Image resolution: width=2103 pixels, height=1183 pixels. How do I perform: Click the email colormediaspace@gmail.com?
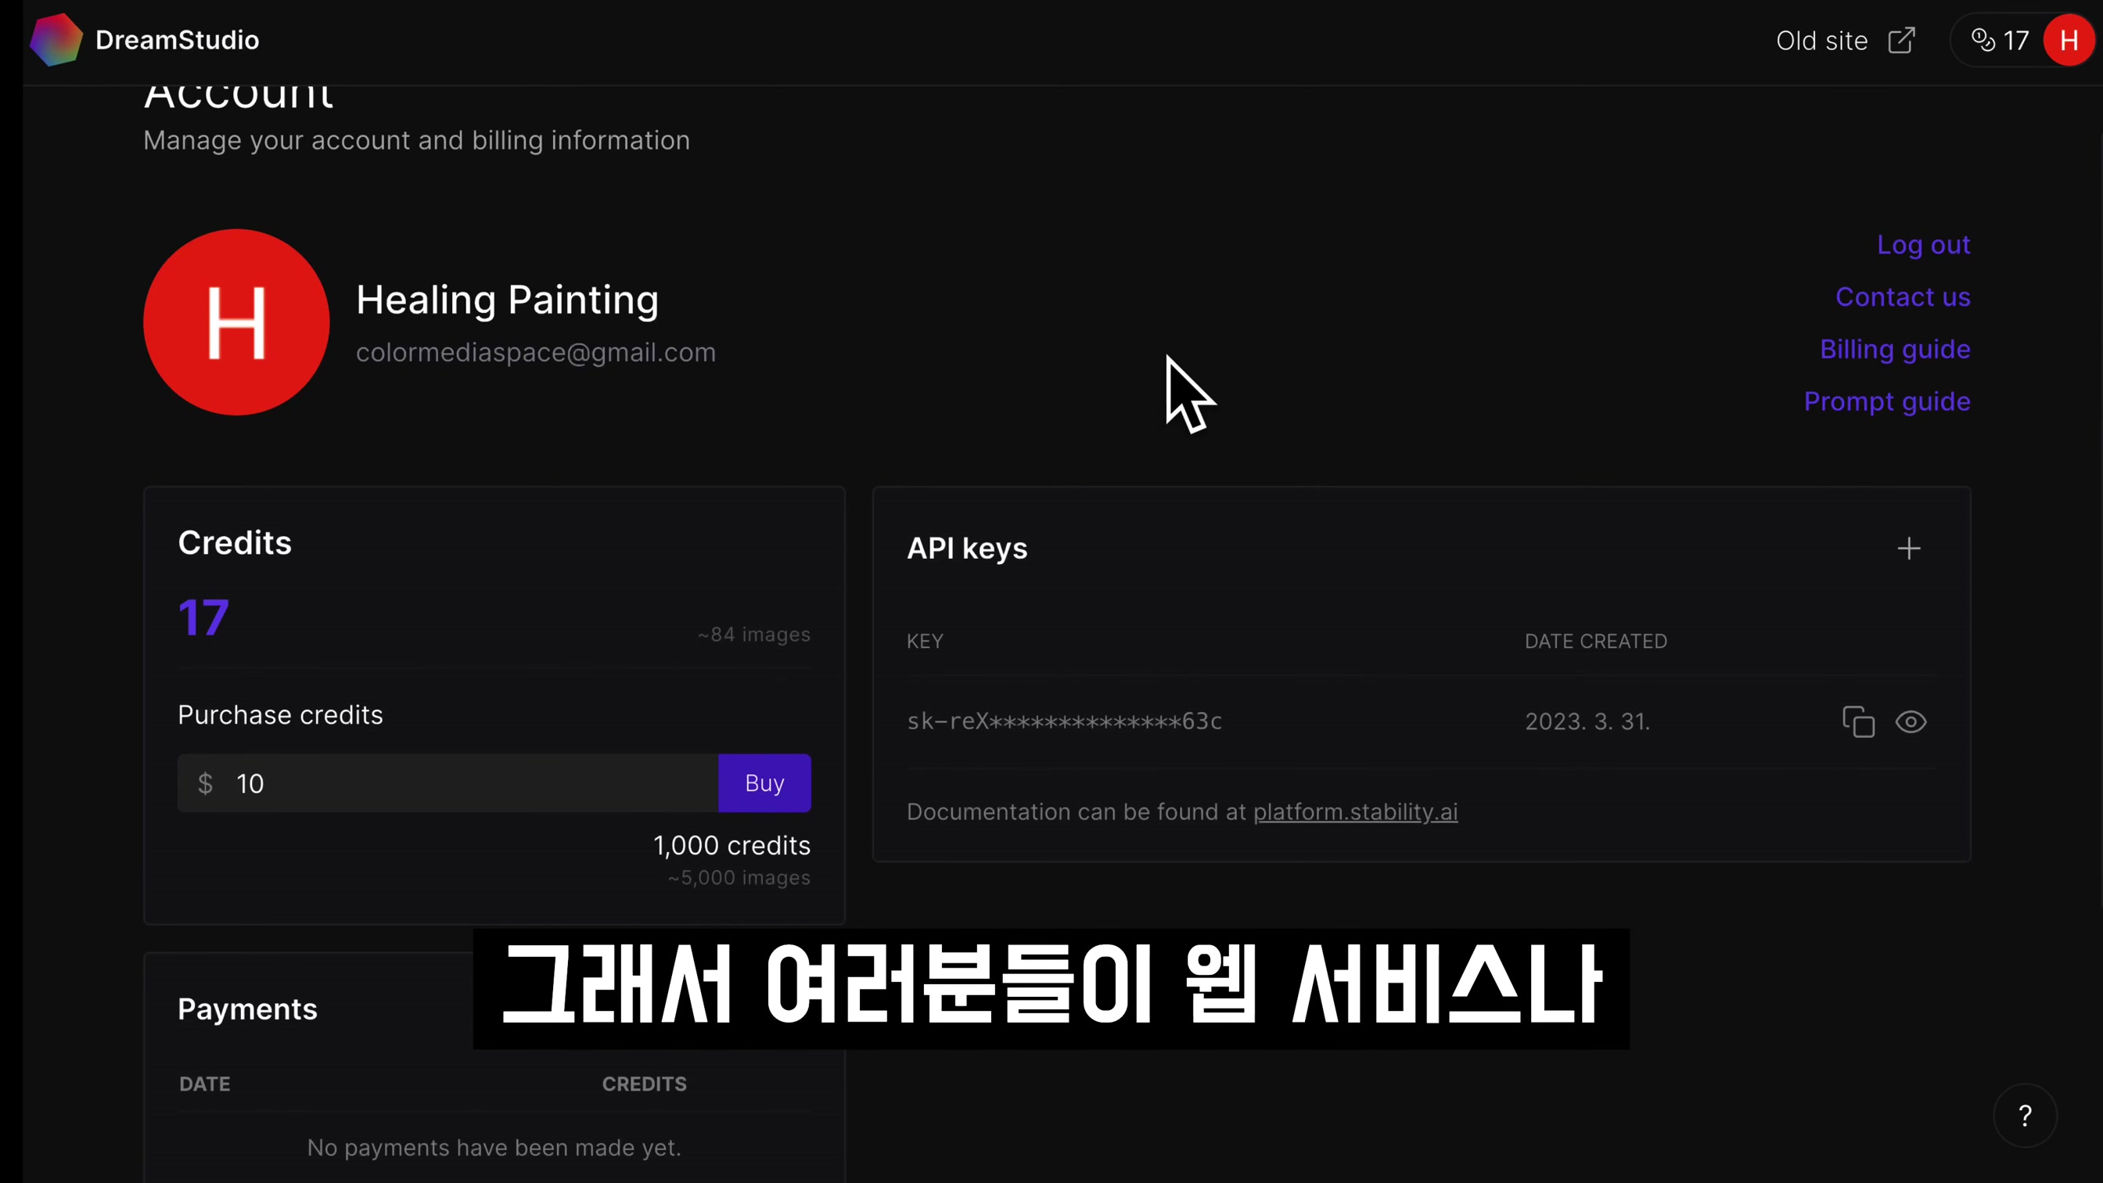pyautogui.click(x=536, y=353)
